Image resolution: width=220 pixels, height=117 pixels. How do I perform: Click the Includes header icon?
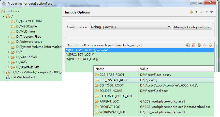[3, 11]
